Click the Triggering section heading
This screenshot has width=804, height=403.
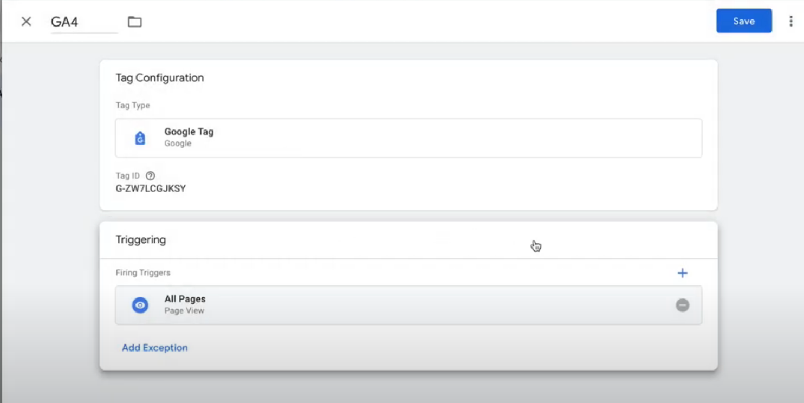pyautogui.click(x=141, y=240)
